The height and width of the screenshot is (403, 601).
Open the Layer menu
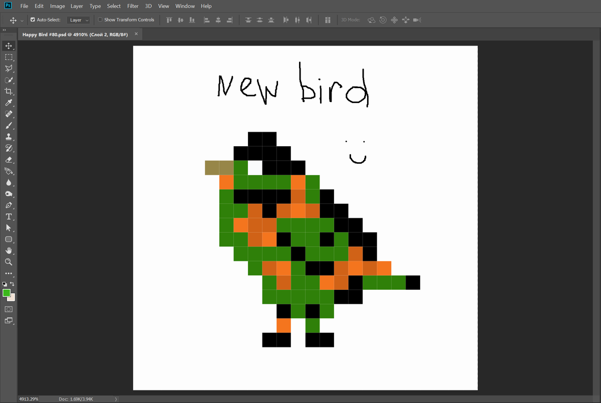coord(77,6)
